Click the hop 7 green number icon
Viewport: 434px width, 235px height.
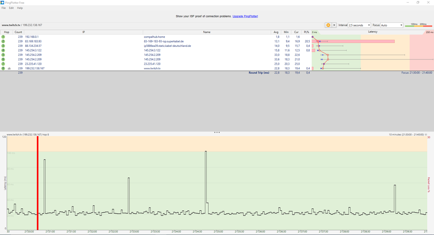tap(3, 64)
